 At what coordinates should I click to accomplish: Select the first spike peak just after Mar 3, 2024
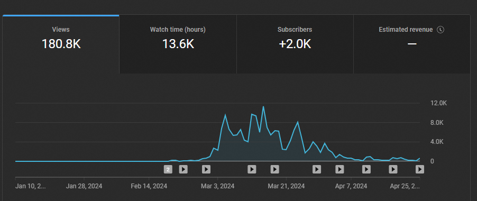(x=225, y=115)
